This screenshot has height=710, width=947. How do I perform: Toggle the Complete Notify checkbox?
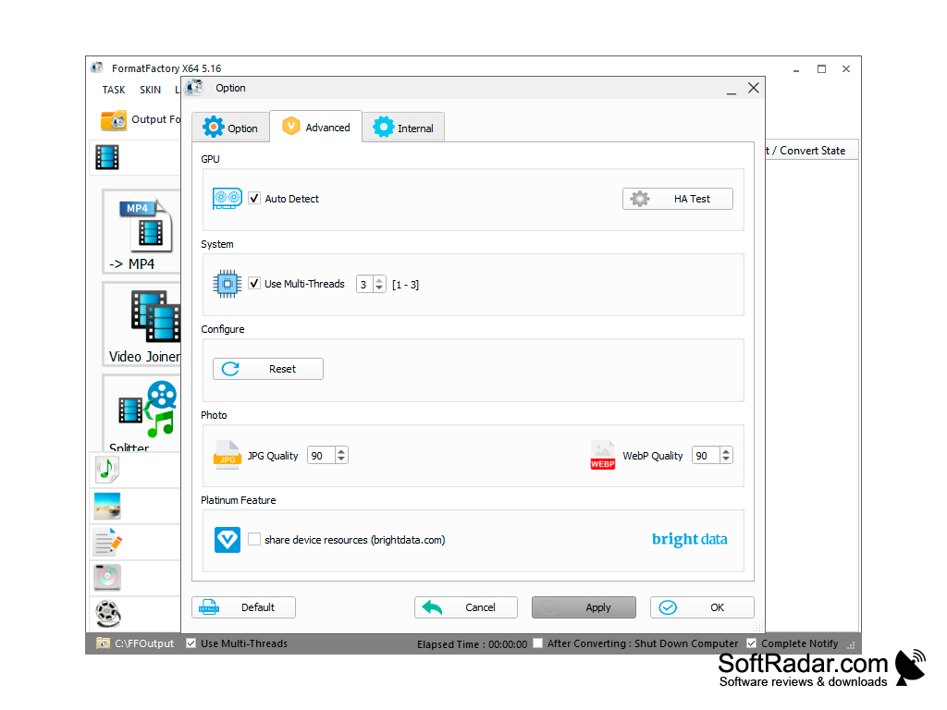[751, 643]
